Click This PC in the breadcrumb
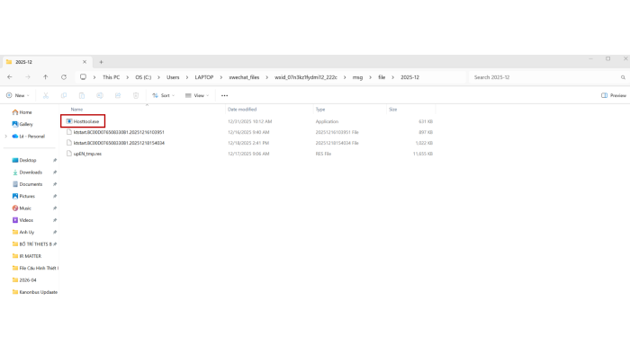The width and height of the screenshot is (630, 354). [111, 77]
